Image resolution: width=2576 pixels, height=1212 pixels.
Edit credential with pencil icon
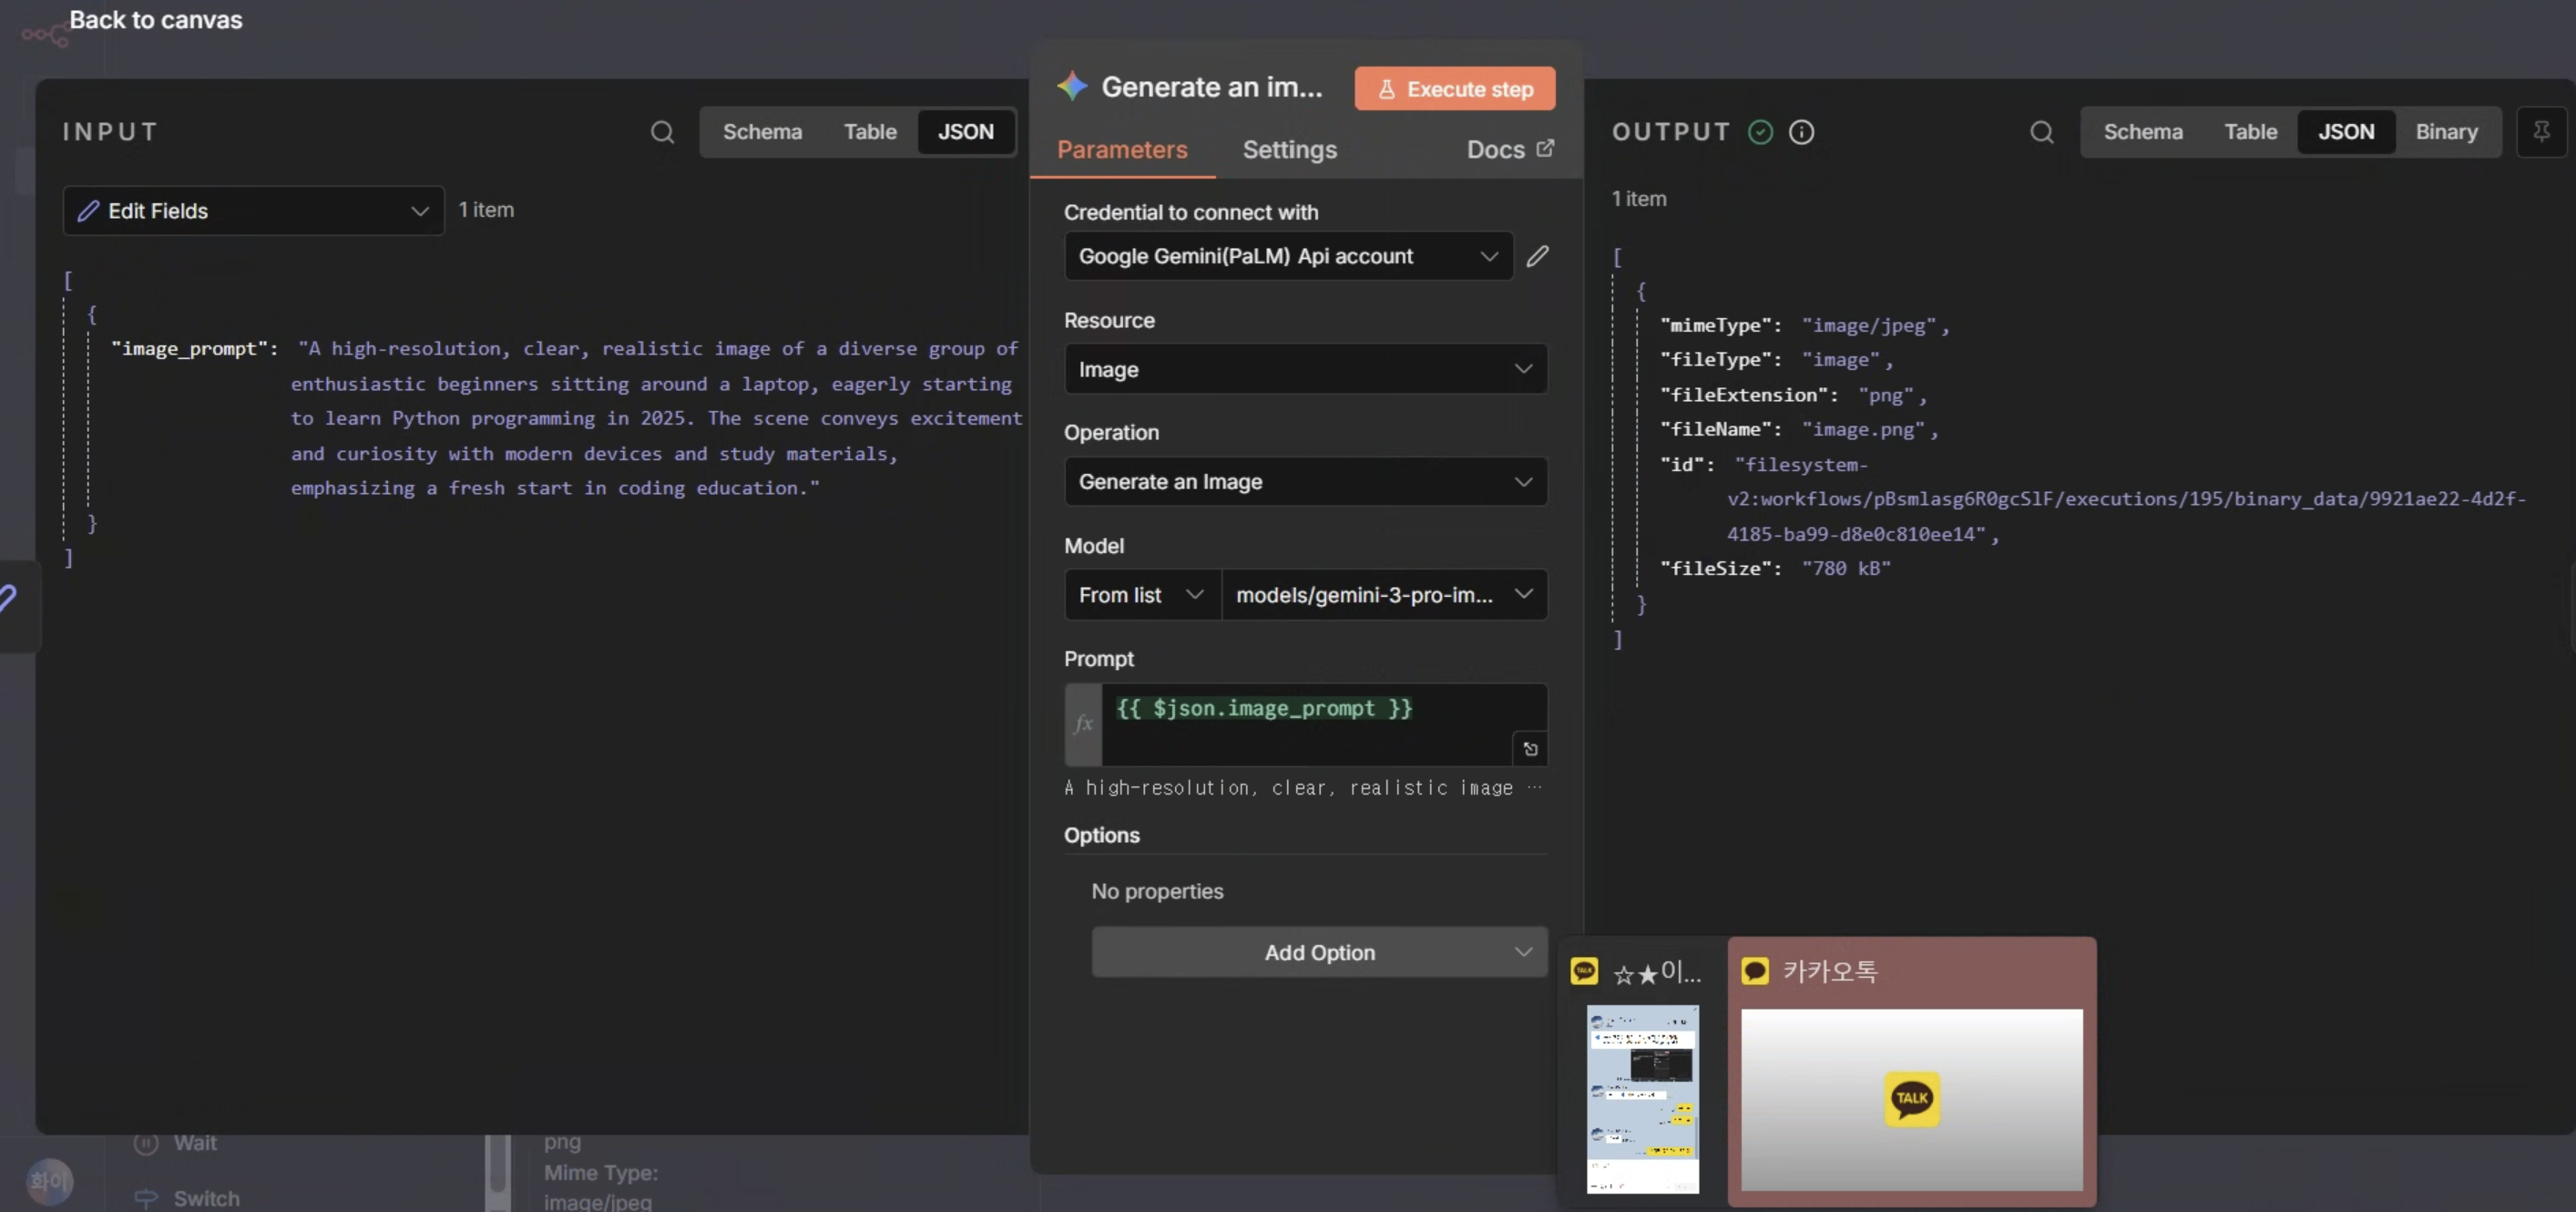click(1538, 256)
